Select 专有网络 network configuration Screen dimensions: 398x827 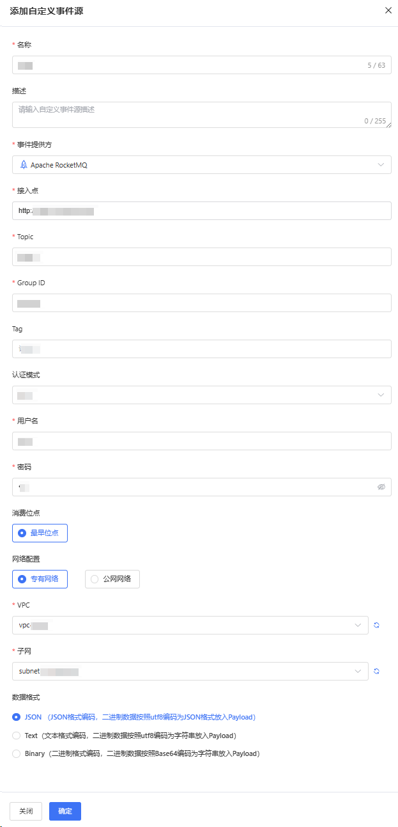[x=40, y=579]
